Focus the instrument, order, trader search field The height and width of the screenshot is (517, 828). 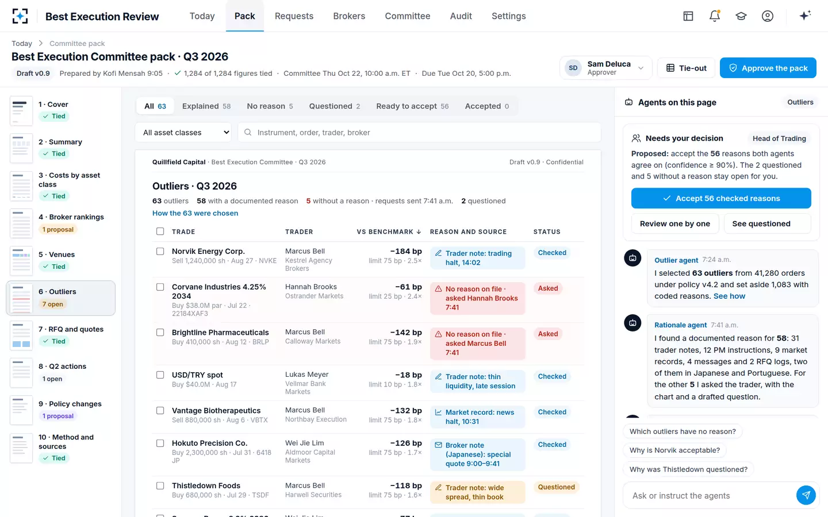pyautogui.click(x=419, y=132)
